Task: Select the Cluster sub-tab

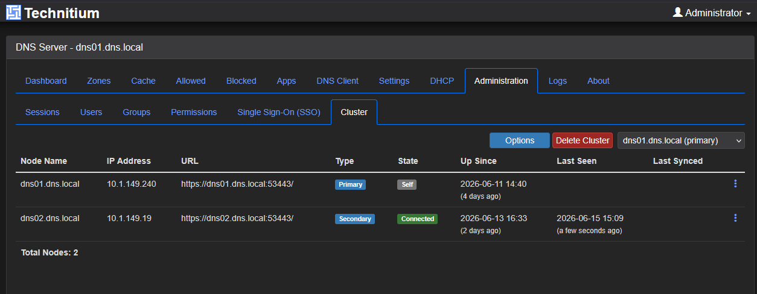Action: (354, 112)
